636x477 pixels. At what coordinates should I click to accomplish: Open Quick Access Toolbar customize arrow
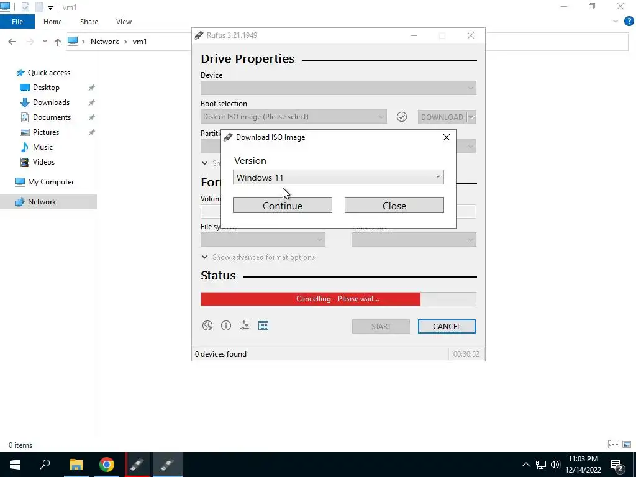click(x=50, y=7)
